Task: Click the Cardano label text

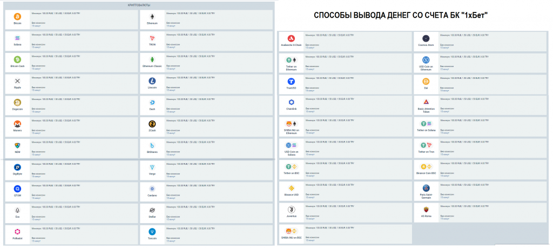Action: (152, 195)
